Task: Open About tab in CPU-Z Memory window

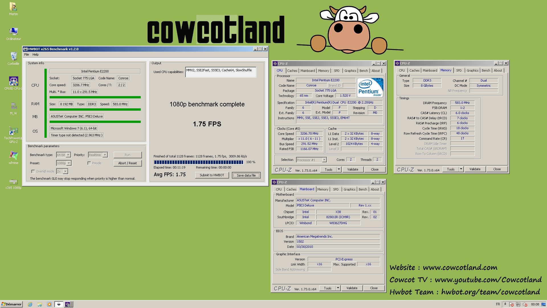Action: (x=498, y=70)
